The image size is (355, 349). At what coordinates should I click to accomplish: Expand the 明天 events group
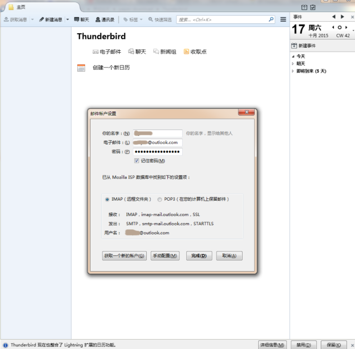[293, 64]
